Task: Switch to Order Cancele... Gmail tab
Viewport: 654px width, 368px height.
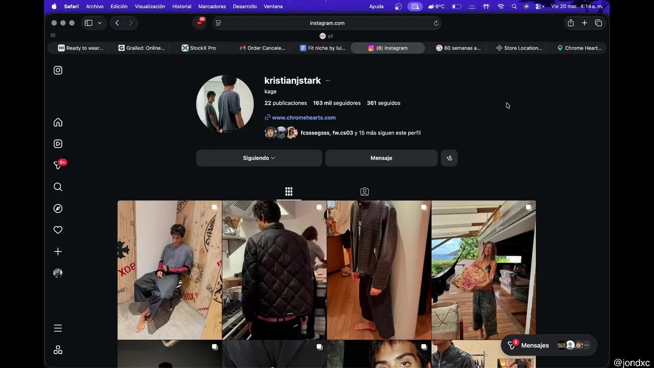Action: 262,48
